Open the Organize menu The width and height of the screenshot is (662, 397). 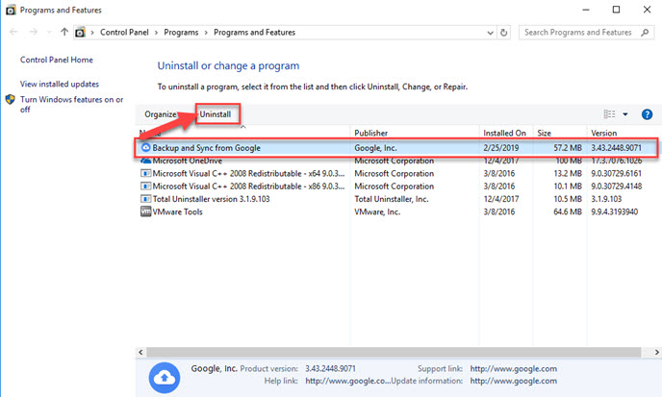click(x=161, y=114)
